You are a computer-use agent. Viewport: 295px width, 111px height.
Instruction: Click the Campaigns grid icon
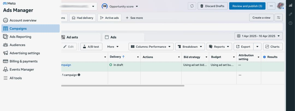click(5, 29)
